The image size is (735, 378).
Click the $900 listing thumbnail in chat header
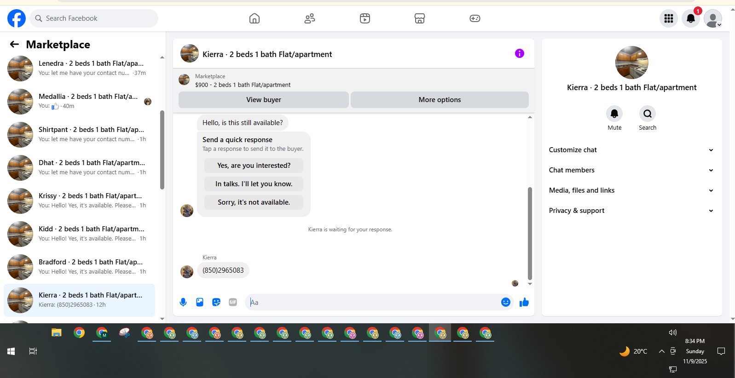coord(184,80)
